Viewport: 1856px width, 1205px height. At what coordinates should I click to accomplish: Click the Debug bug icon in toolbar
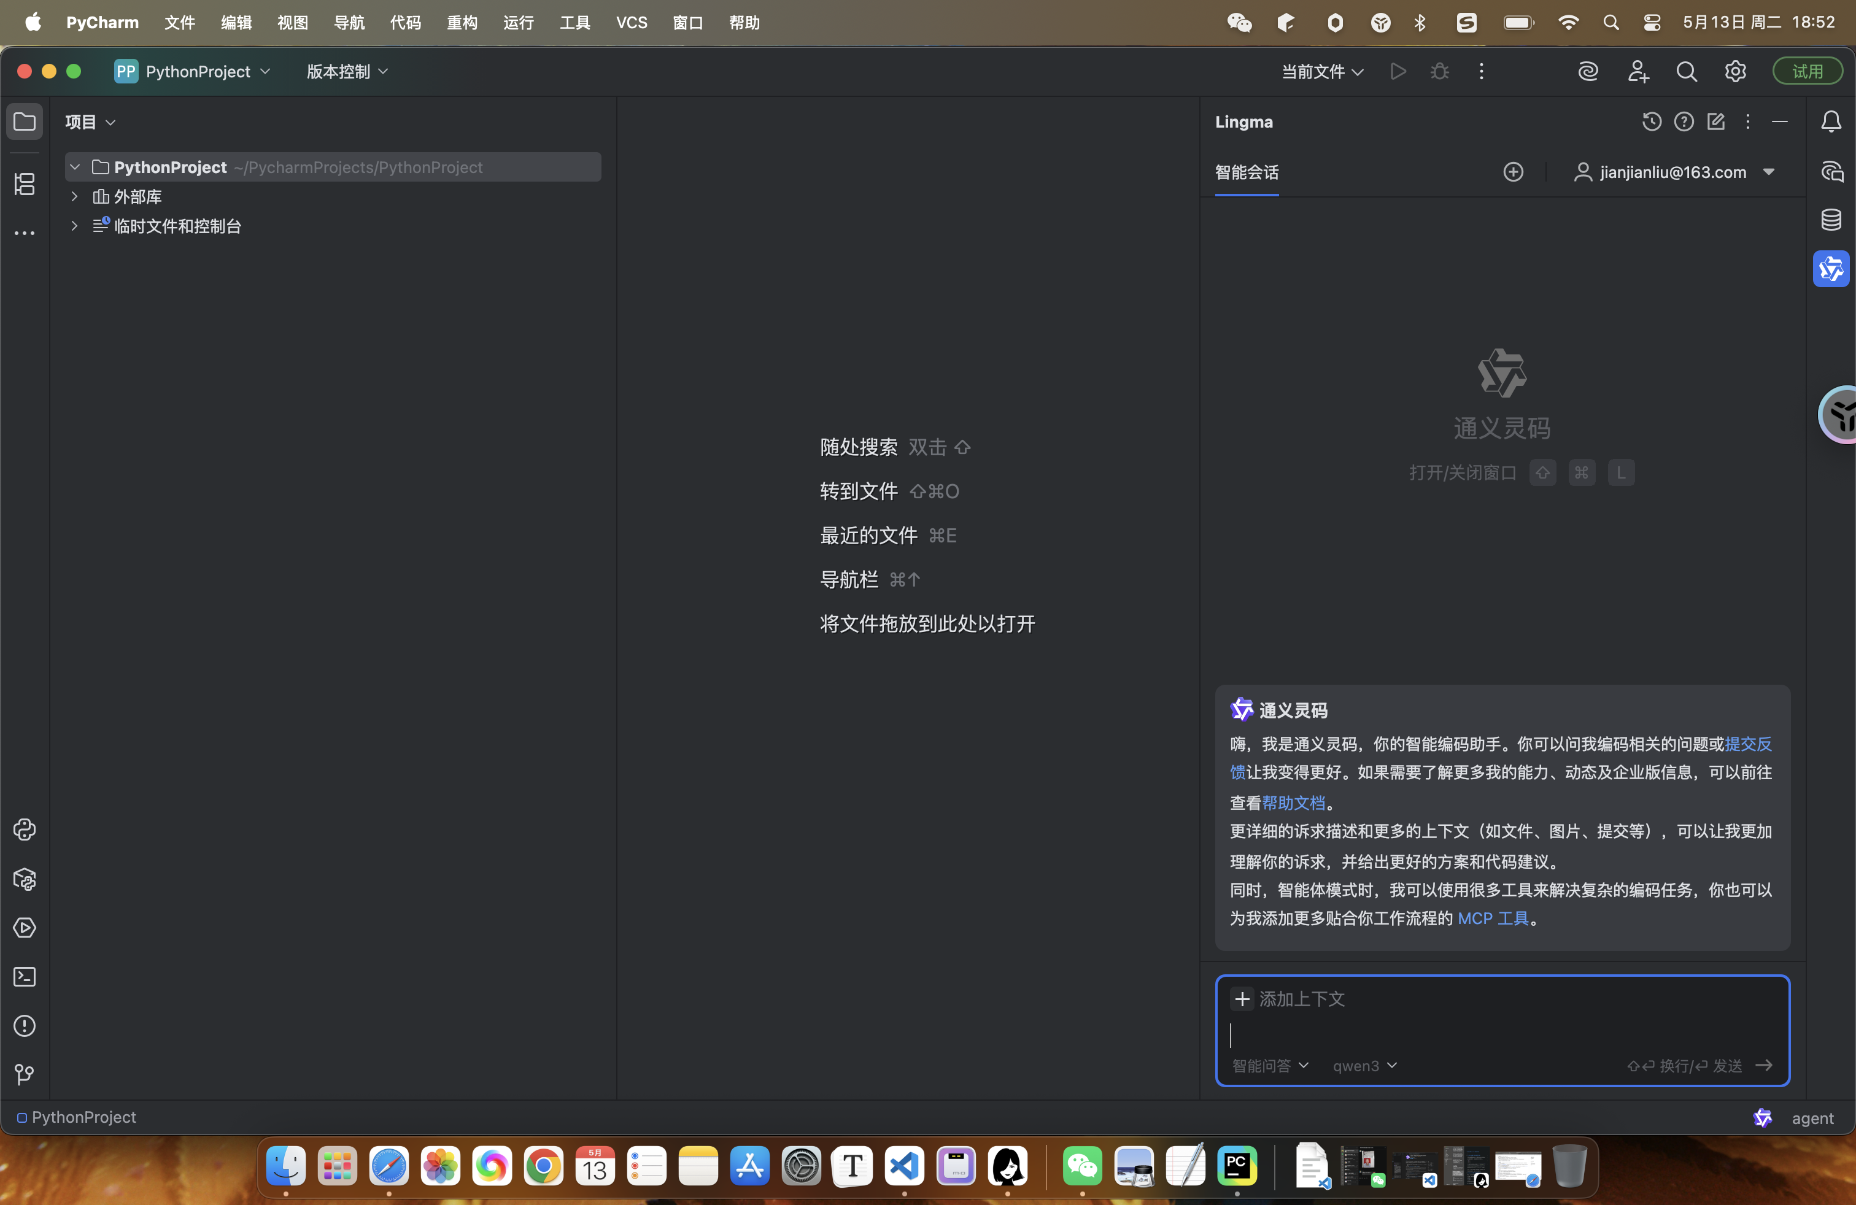click(x=1440, y=72)
